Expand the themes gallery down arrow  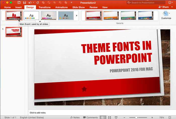pyautogui.click(x=40, y=22)
